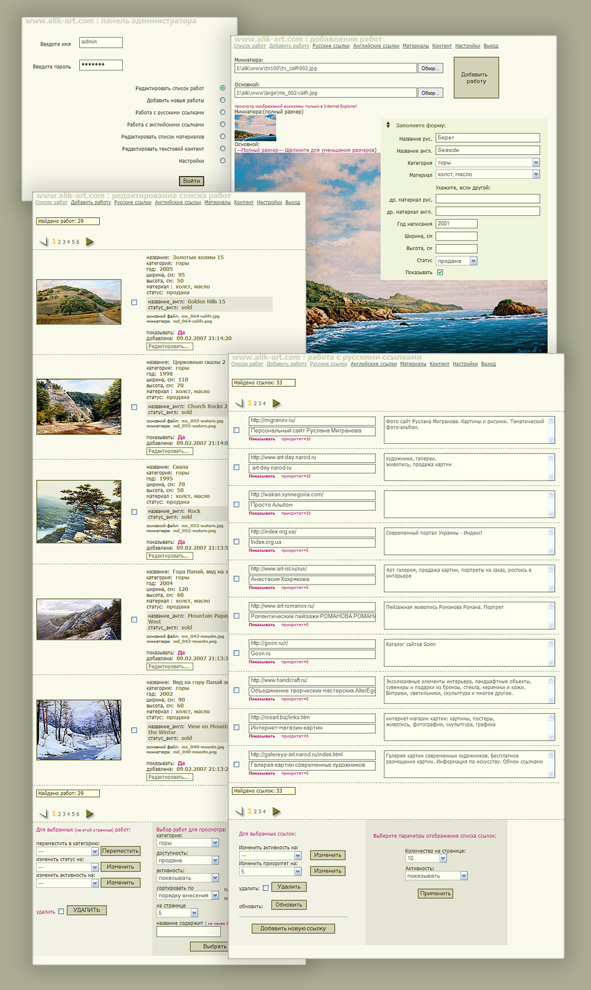Tick checkbox for Золотые холмы 15 work
This screenshot has width=591, height=990.
134,303
